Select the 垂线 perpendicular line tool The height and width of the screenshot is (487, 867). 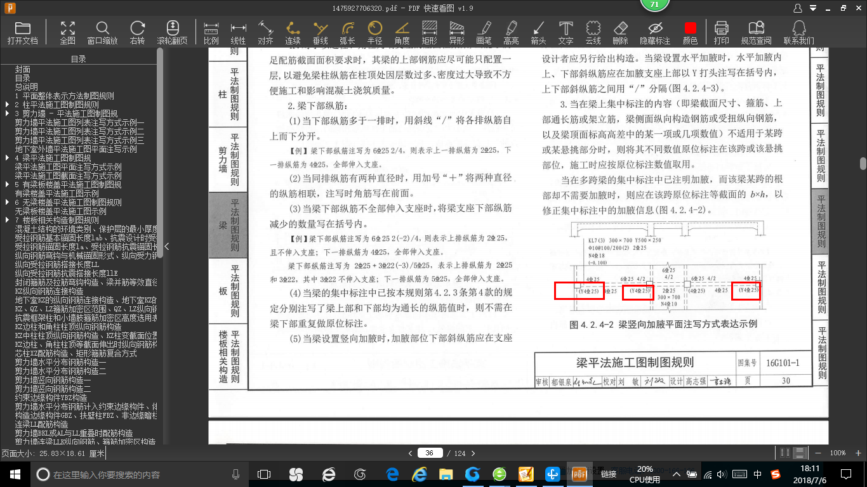click(x=321, y=32)
